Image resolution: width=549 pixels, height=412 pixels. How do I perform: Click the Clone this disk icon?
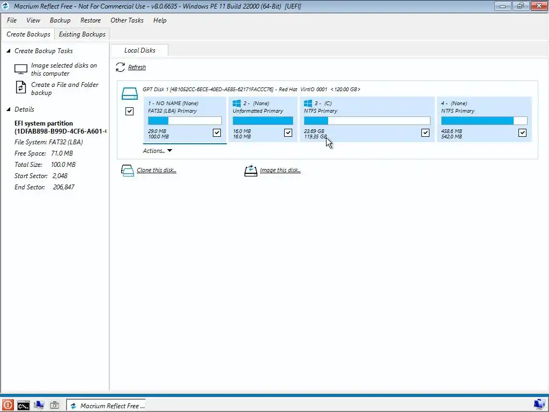click(x=128, y=170)
